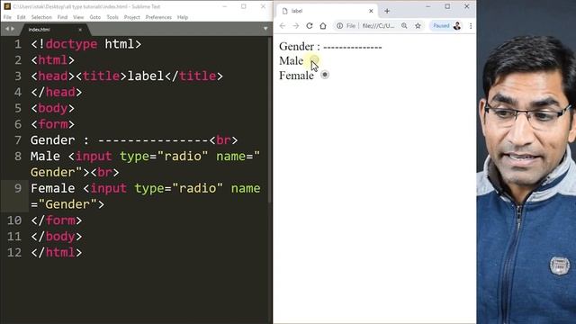Click the </body> tag on line 11

(x=56, y=237)
